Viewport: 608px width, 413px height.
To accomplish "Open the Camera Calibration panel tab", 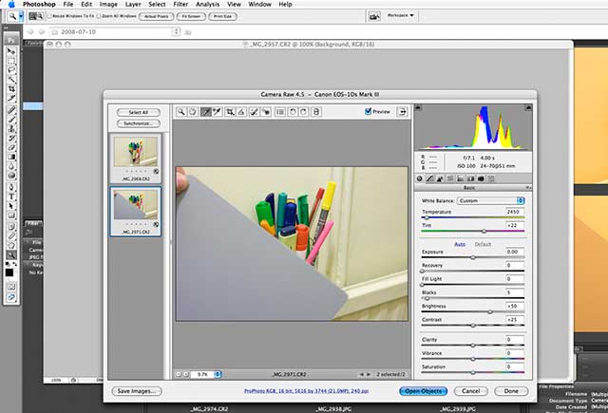I will pyautogui.click(x=481, y=178).
